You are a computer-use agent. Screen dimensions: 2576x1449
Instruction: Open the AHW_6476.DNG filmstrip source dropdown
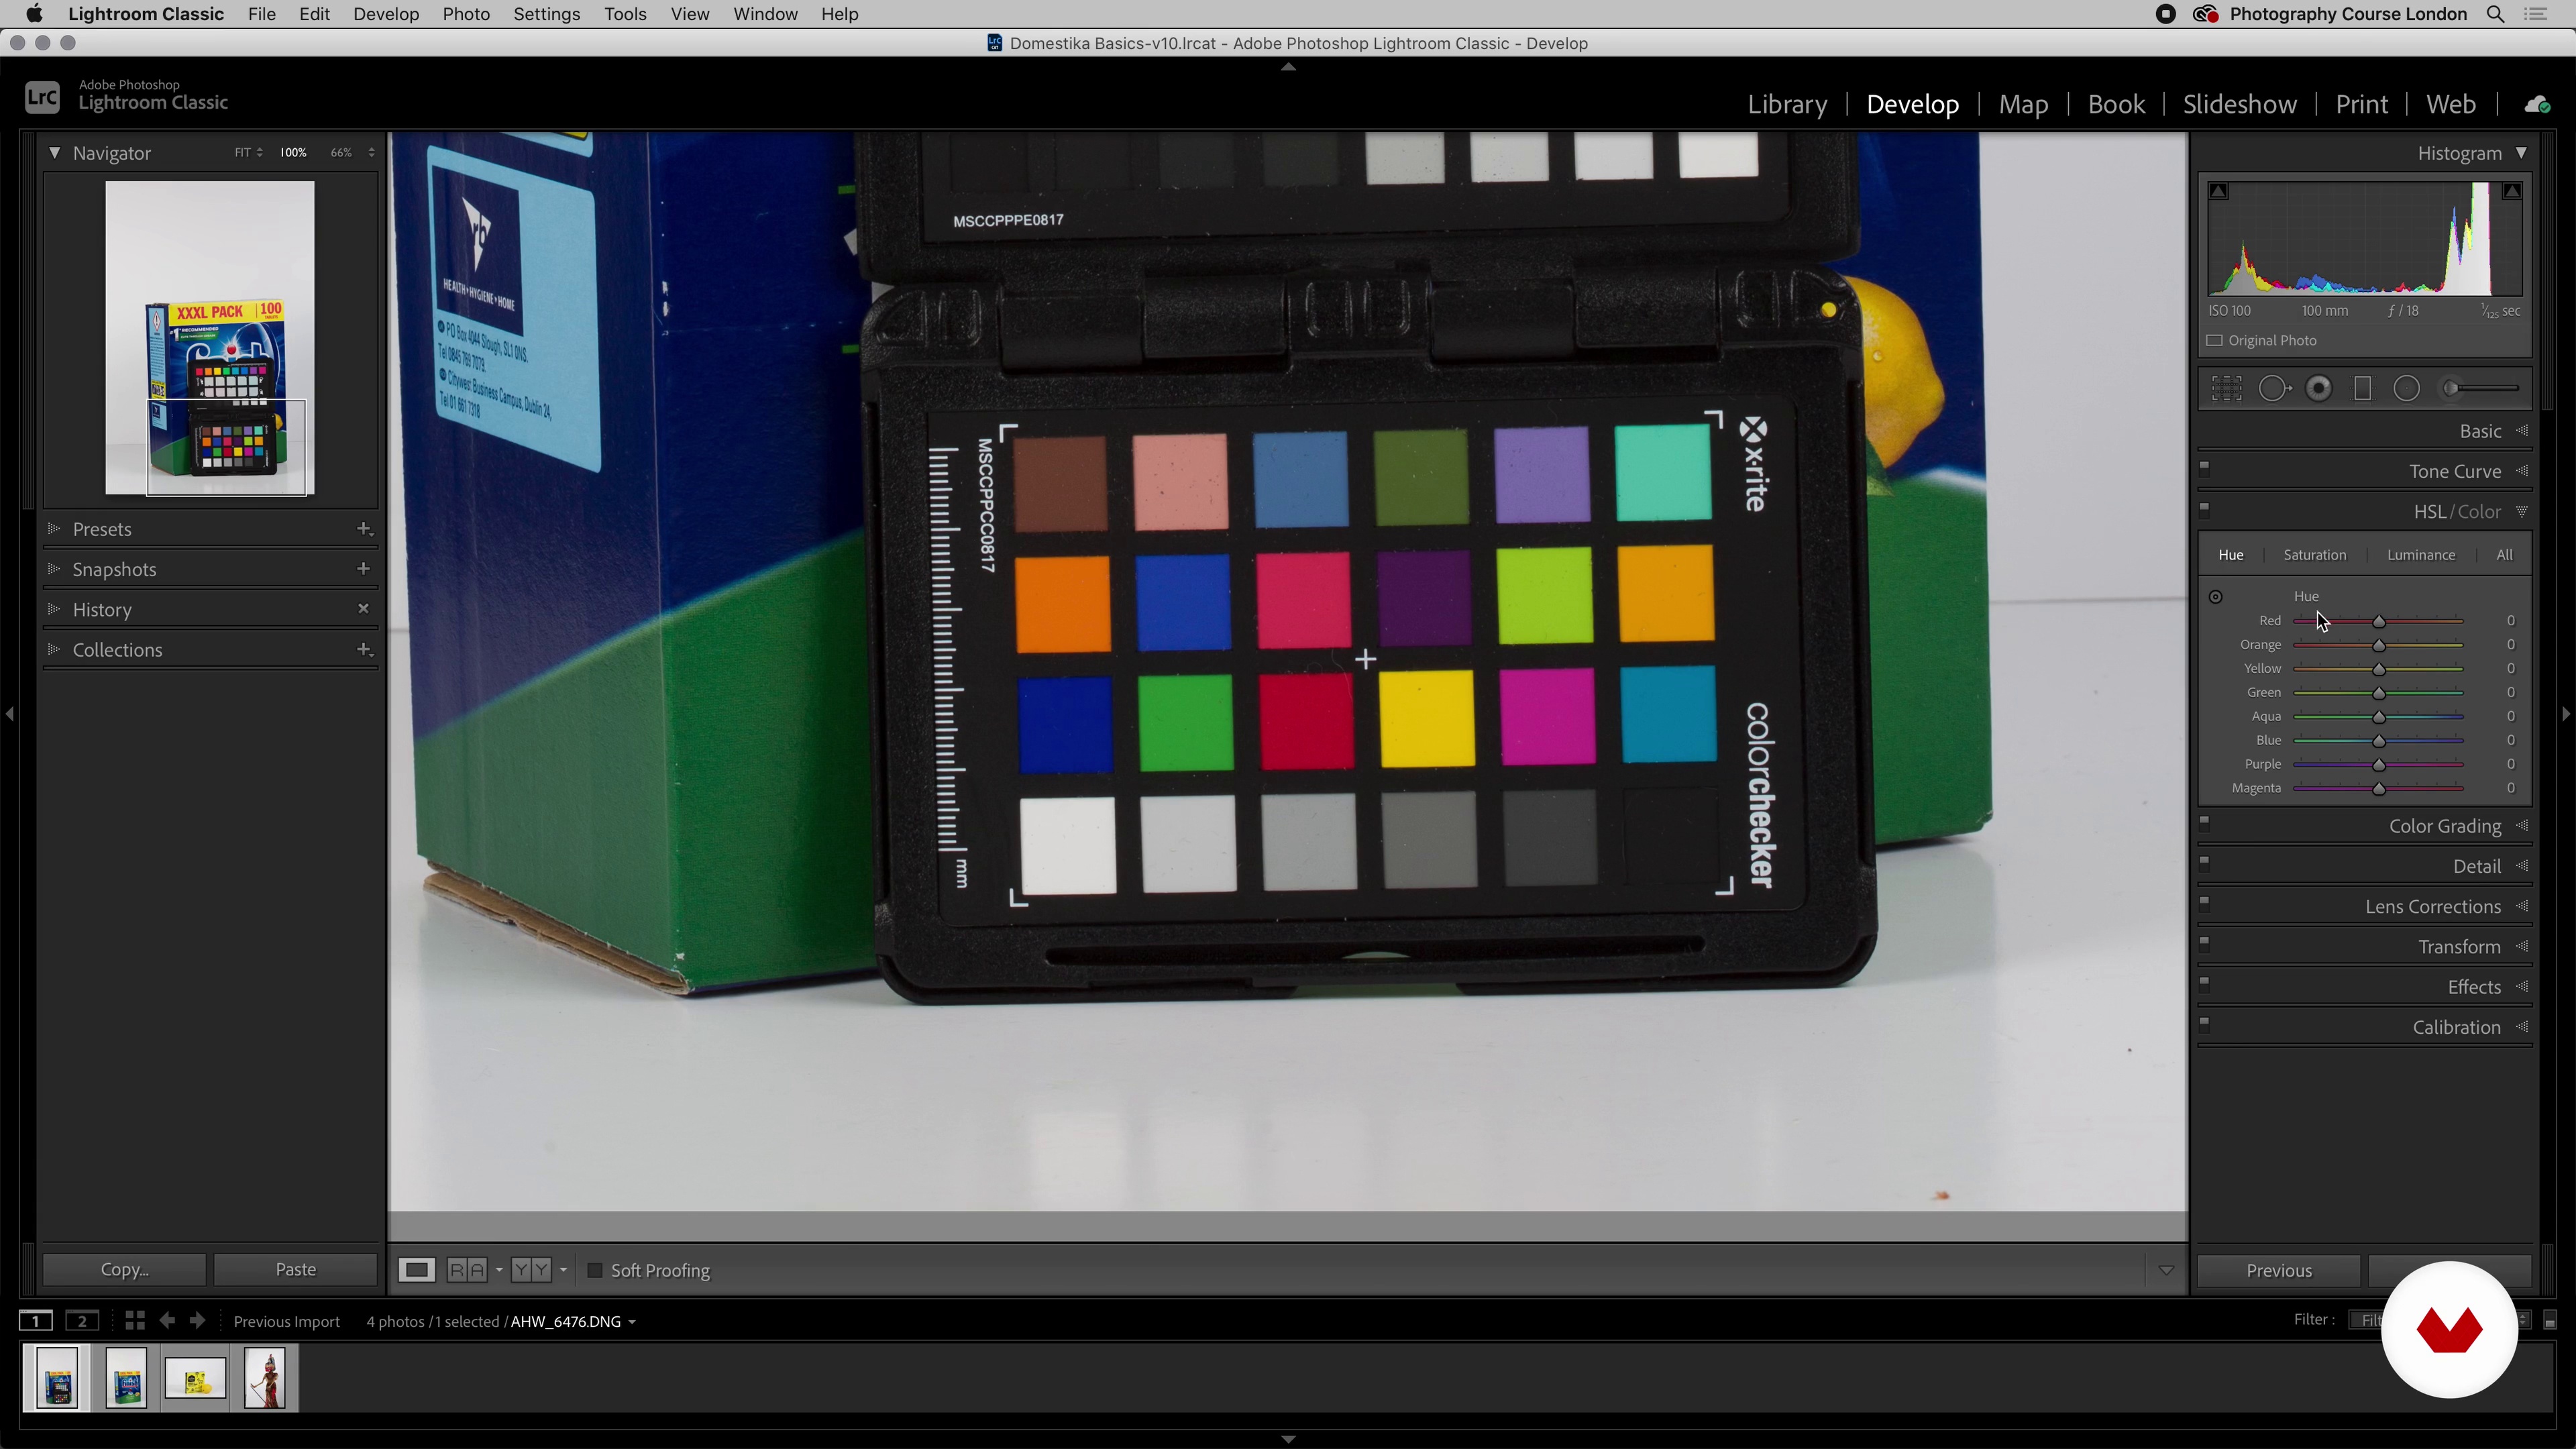631,1323
